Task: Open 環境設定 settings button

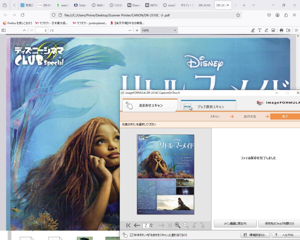Action: [255, 235]
